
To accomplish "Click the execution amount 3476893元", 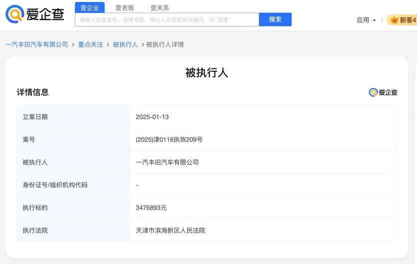I will (151, 208).
